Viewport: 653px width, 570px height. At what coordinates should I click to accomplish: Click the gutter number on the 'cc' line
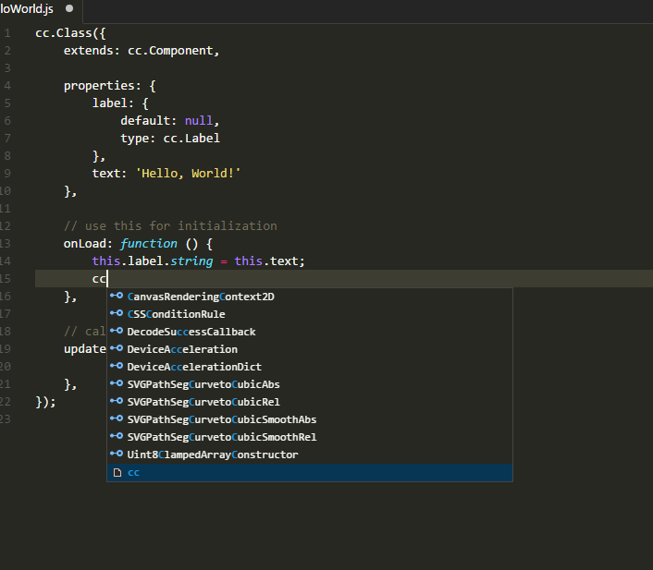6,279
